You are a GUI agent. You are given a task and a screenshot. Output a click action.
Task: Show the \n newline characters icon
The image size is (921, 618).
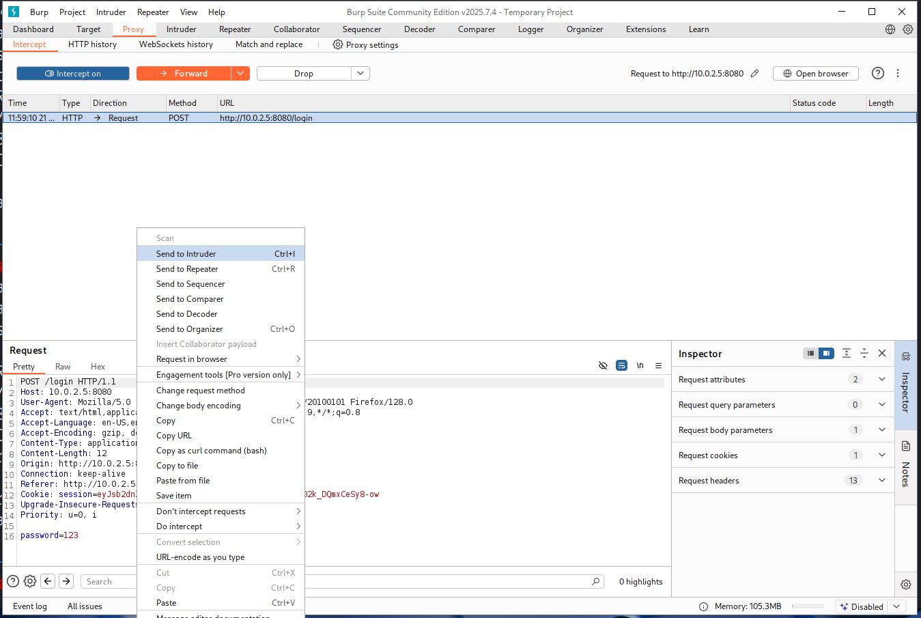640,365
